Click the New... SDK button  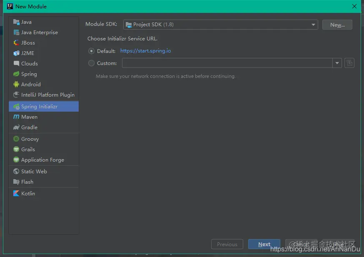click(x=337, y=25)
